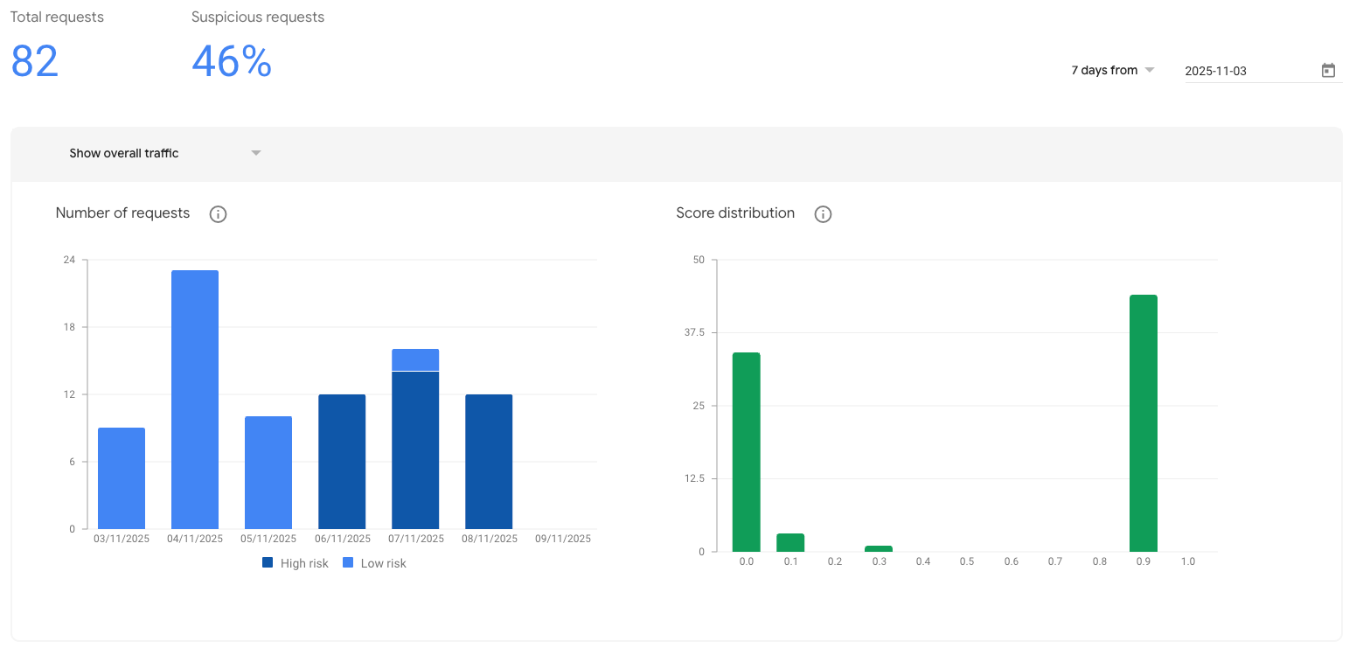Click the High risk dark blue swatch
This screenshot has width=1356, height=655.
268,563
